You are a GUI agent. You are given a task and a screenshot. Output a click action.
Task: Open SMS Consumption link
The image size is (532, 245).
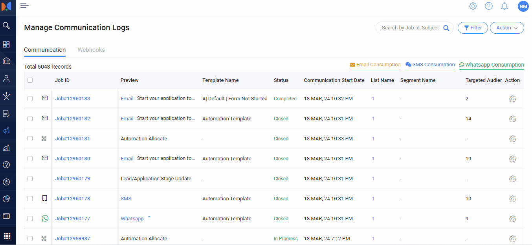point(430,65)
